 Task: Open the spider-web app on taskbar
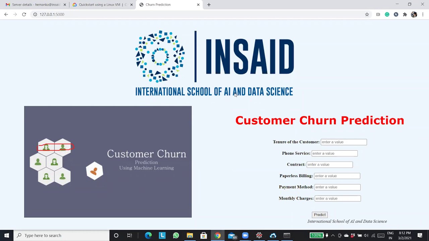[x=259, y=235]
